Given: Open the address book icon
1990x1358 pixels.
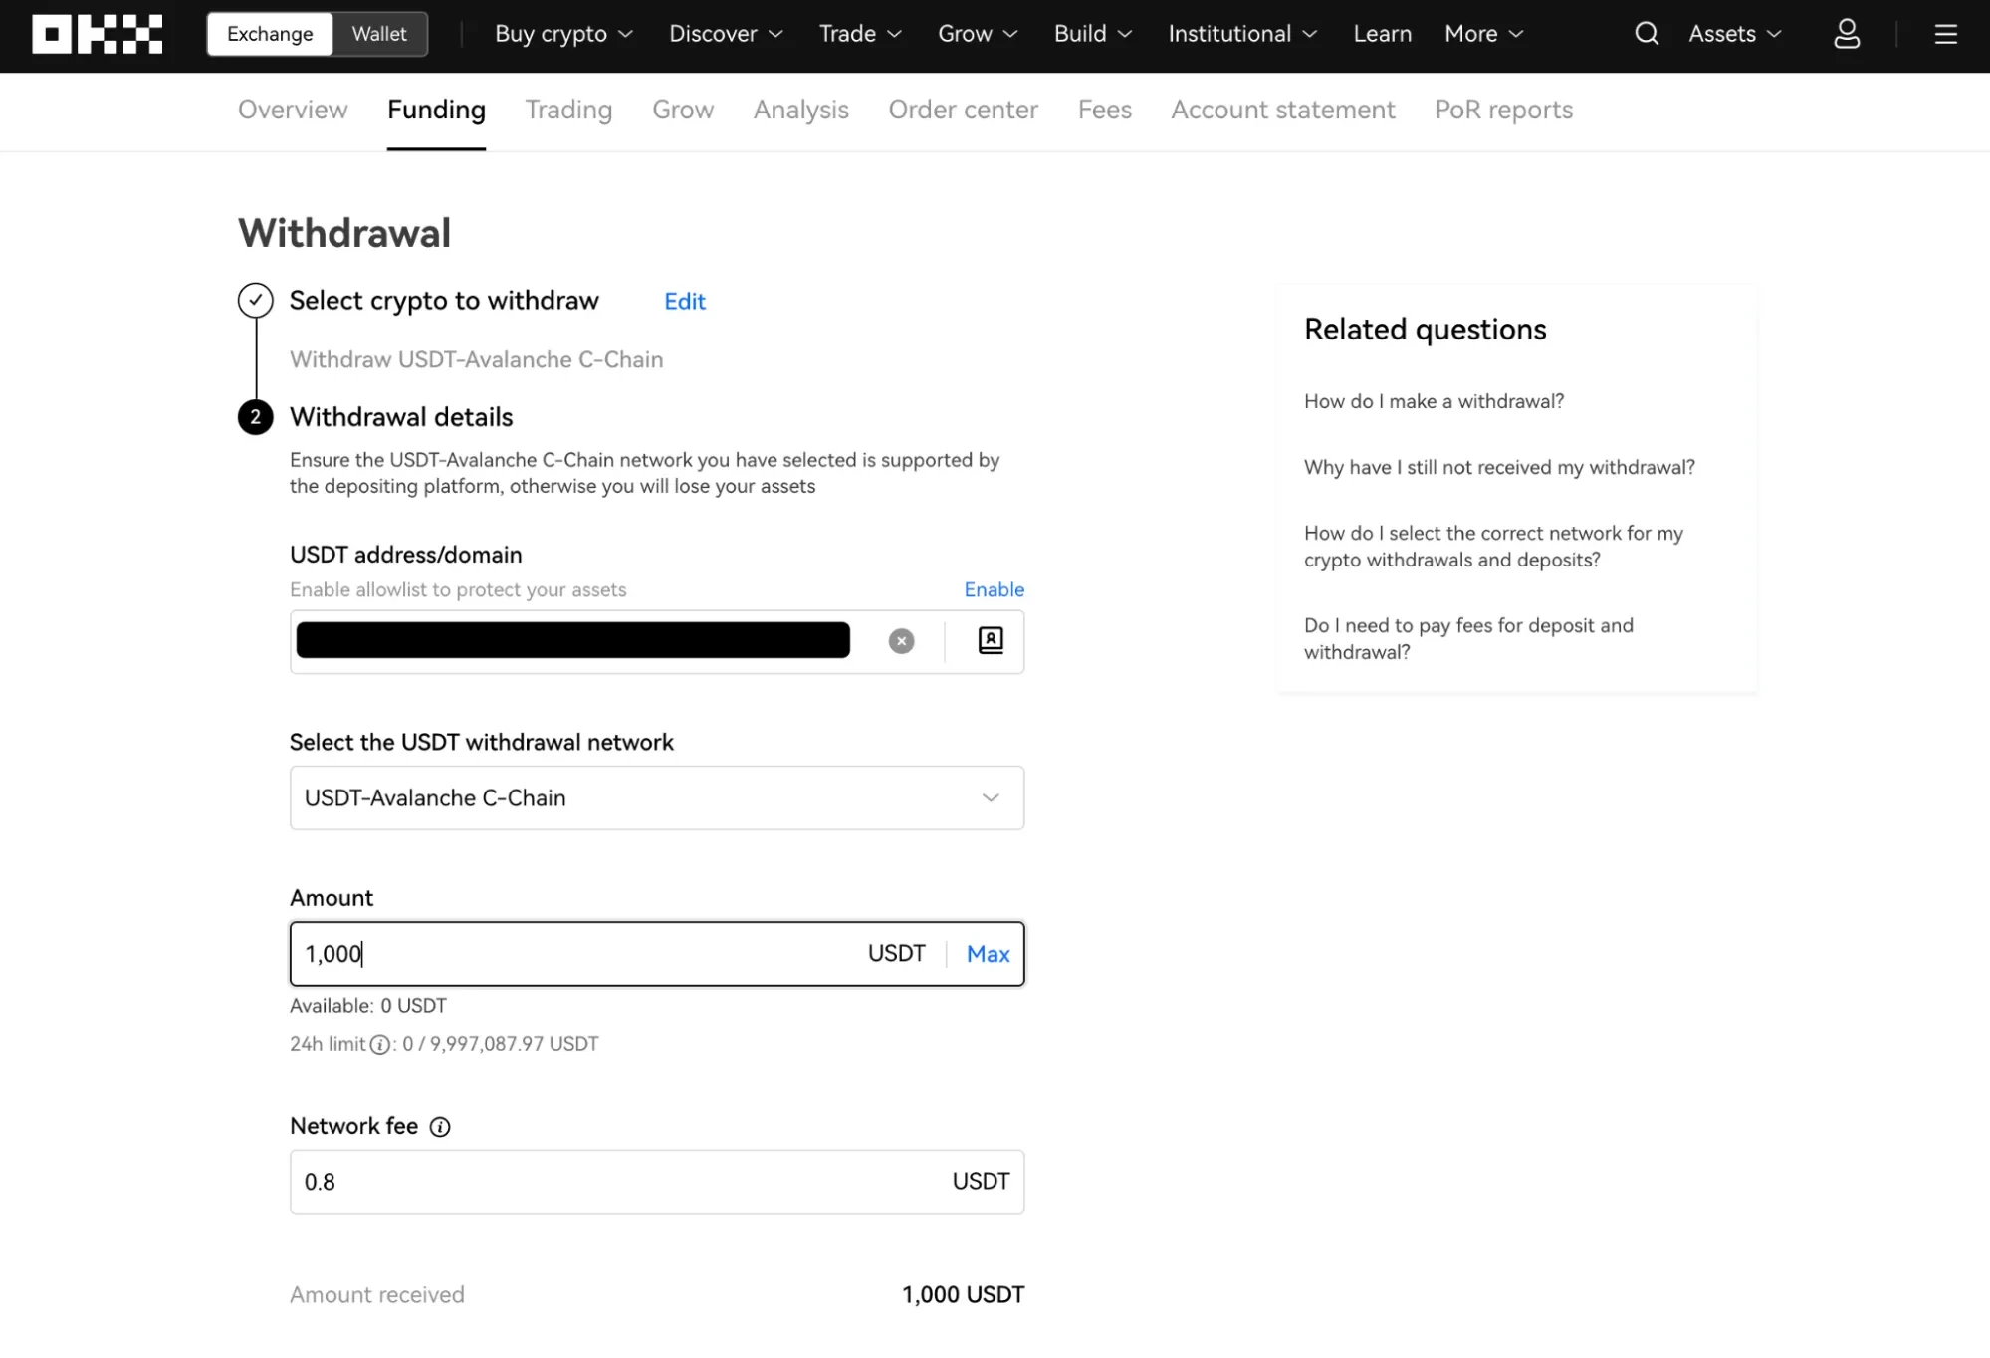Looking at the screenshot, I should (x=991, y=640).
